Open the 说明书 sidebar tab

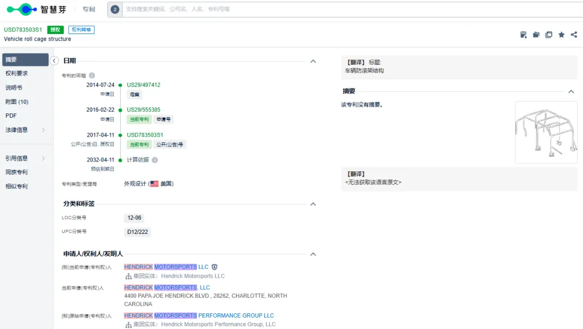[13, 88]
